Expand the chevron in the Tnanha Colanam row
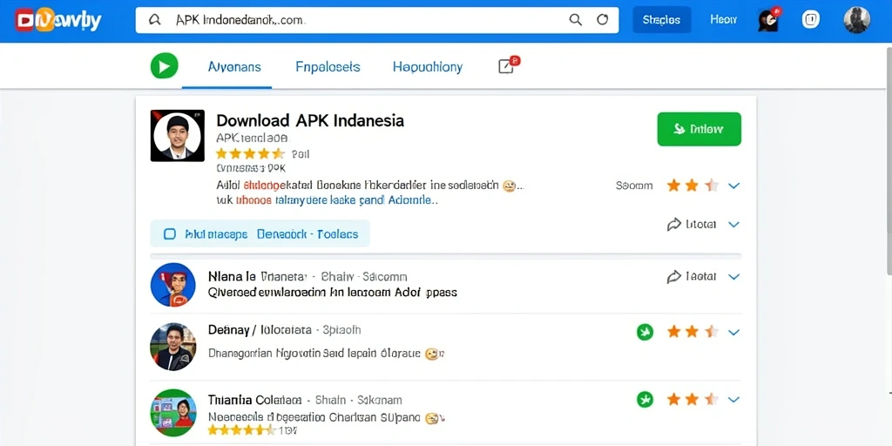 tap(733, 399)
